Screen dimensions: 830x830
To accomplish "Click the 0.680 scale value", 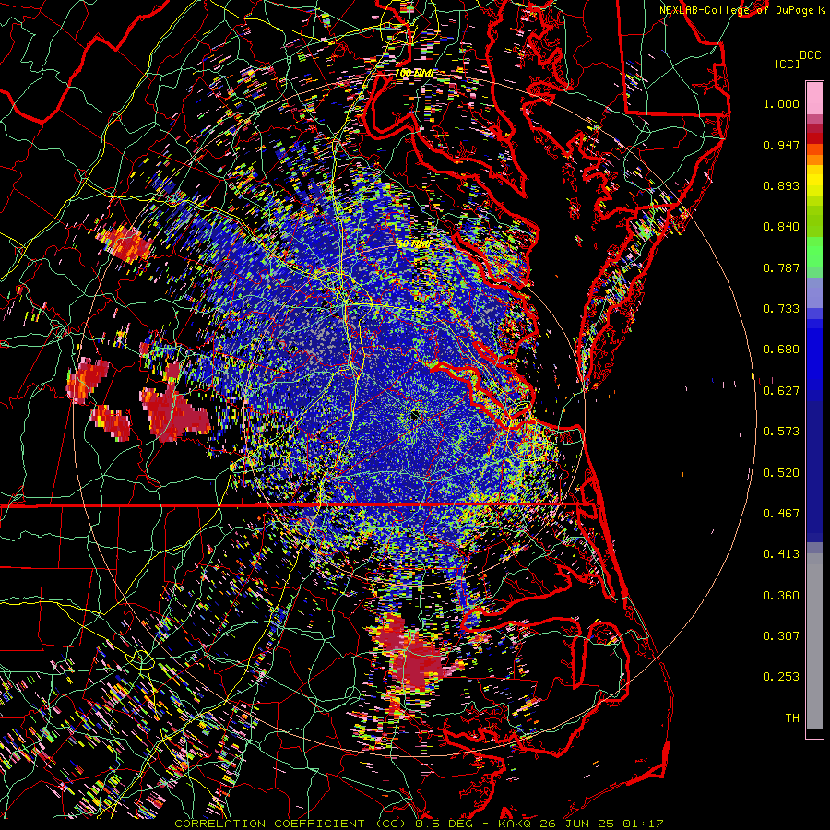I will pos(781,350).
